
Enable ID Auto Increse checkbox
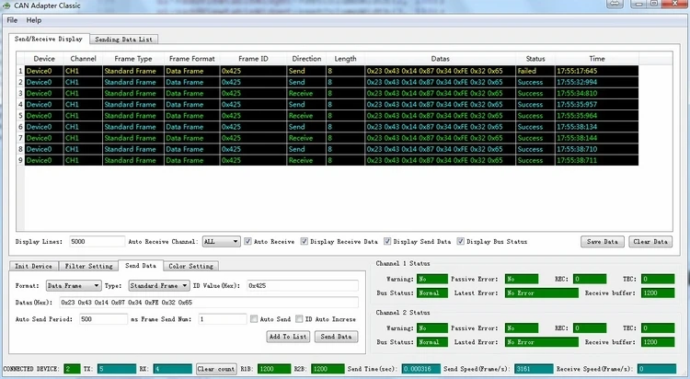[299, 318]
